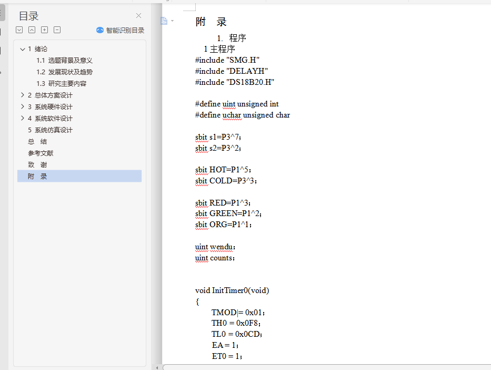Image resolution: width=491 pixels, height=370 pixels.
Task: Click the move-down outline level icon
Action: [19, 30]
